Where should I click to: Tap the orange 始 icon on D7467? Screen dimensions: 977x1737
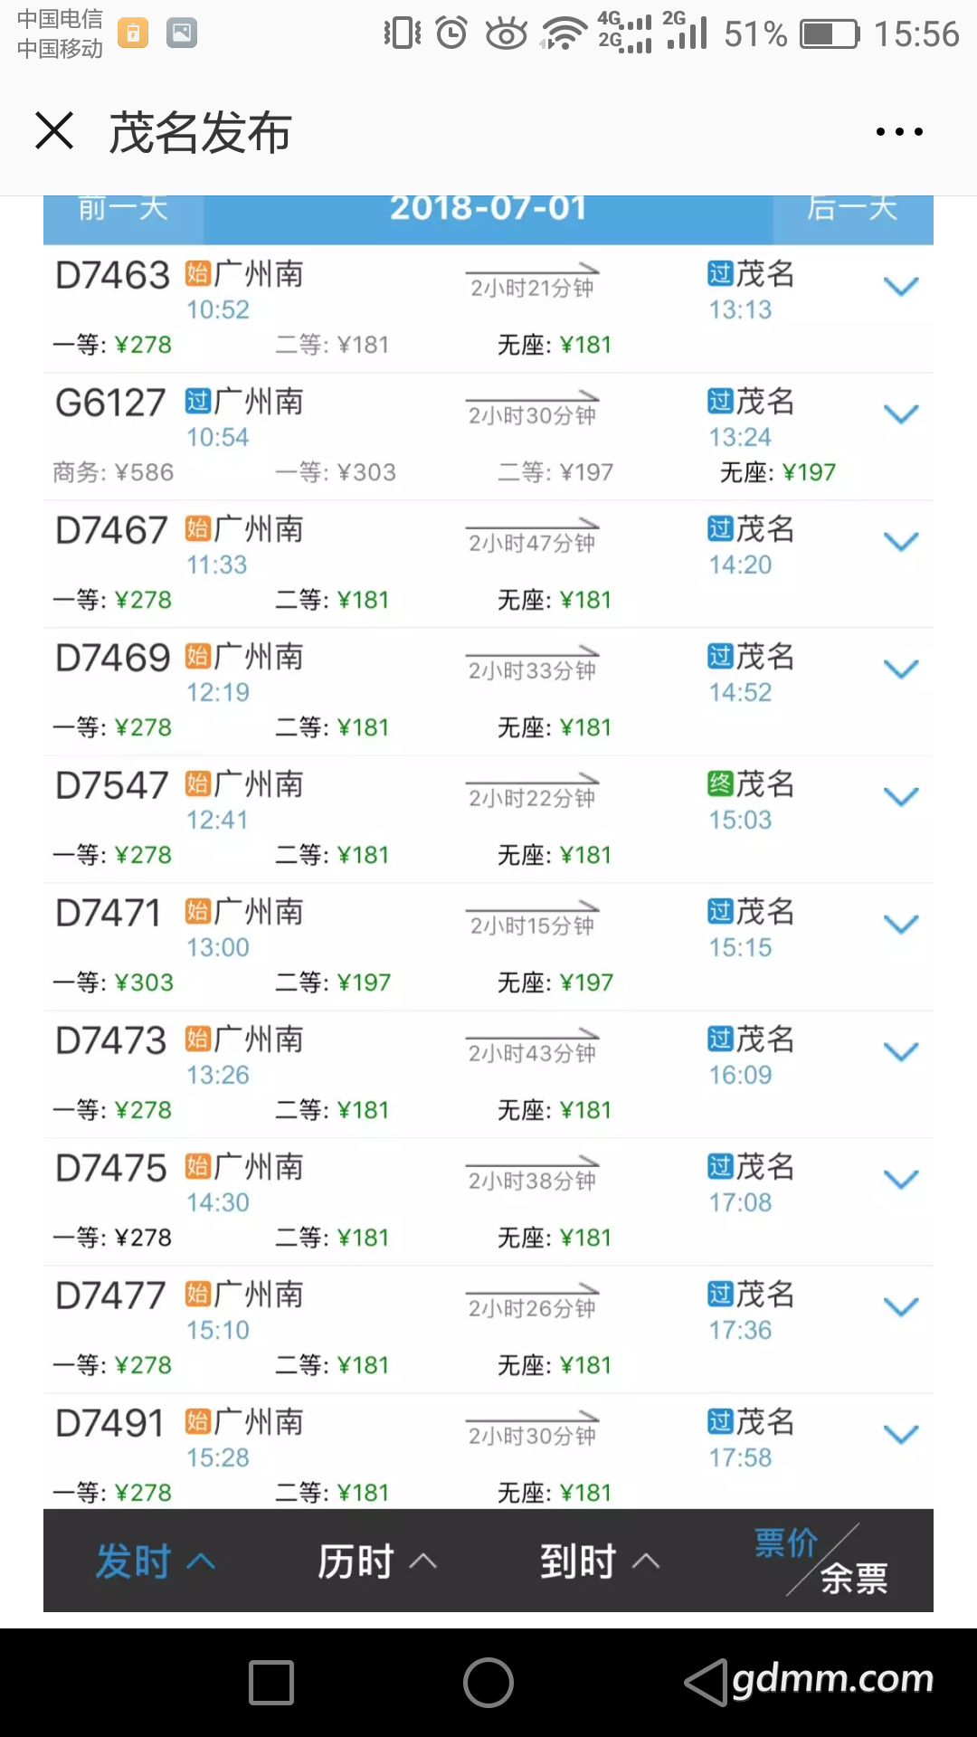point(197,528)
